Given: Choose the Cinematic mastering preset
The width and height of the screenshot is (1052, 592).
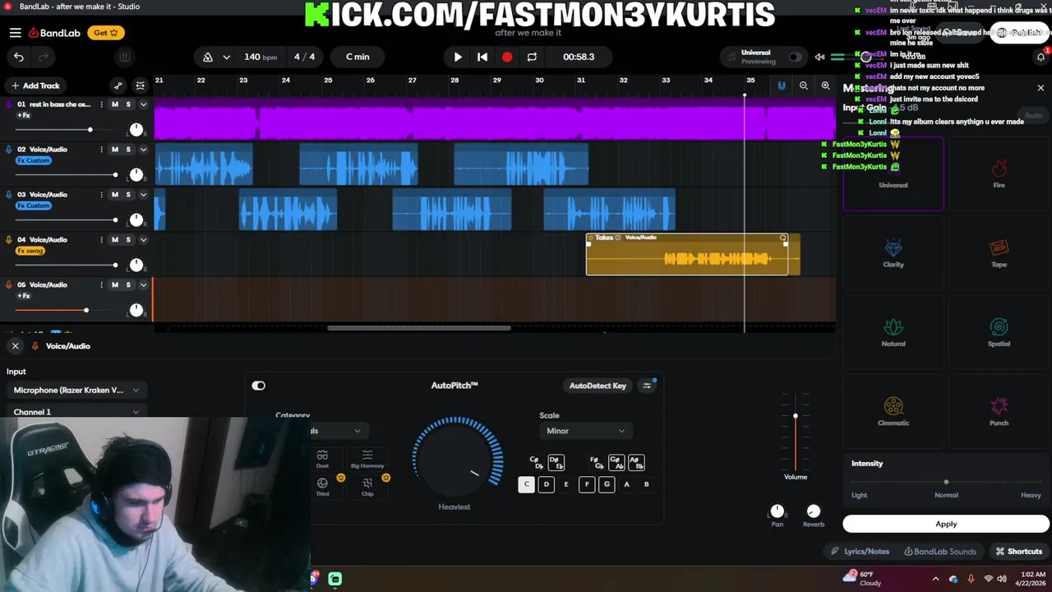Looking at the screenshot, I should click(893, 412).
